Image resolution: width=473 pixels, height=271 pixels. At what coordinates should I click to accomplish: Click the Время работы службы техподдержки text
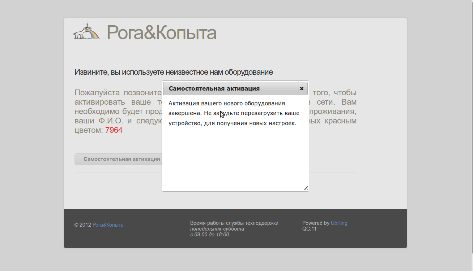[234, 223]
